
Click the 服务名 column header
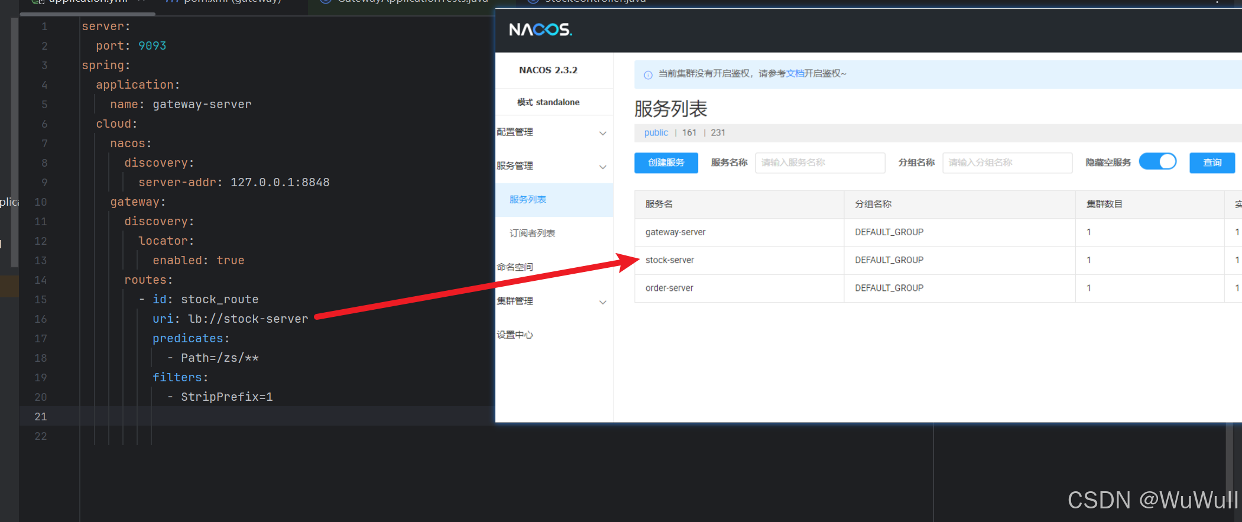(659, 204)
